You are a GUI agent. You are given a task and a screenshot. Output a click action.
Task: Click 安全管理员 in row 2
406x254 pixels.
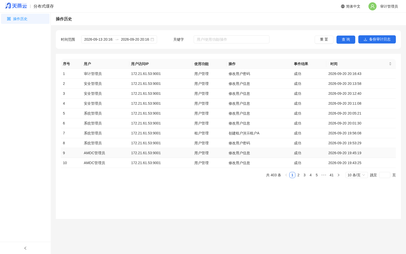click(x=93, y=84)
